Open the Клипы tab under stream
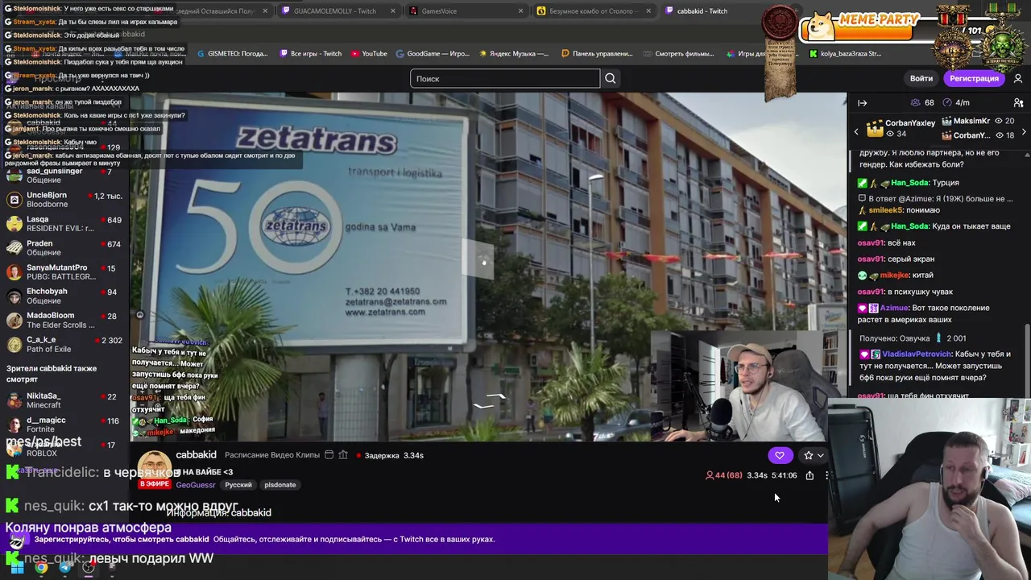The height and width of the screenshot is (580, 1031). [308, 455]
